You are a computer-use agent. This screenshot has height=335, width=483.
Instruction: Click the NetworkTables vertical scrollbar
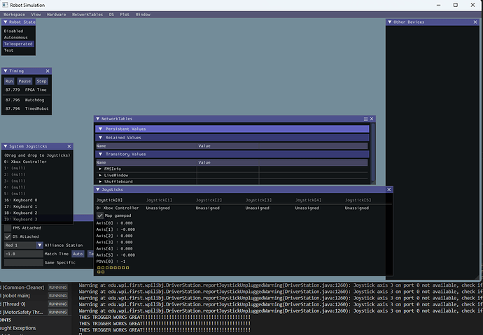click(372, 152)
